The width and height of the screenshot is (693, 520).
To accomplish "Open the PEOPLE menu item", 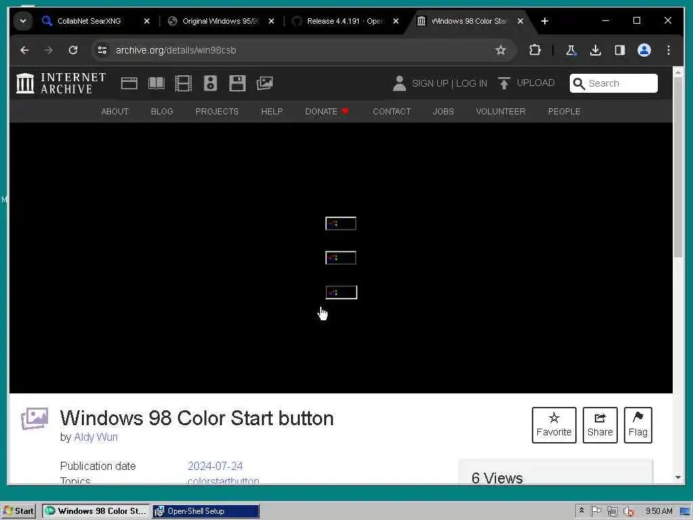I will pyautogui.click(x=564, y=112).
